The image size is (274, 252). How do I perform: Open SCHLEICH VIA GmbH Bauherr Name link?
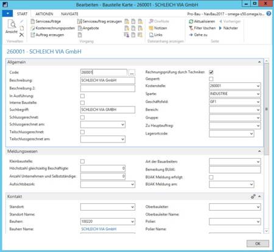click(99, 229)
